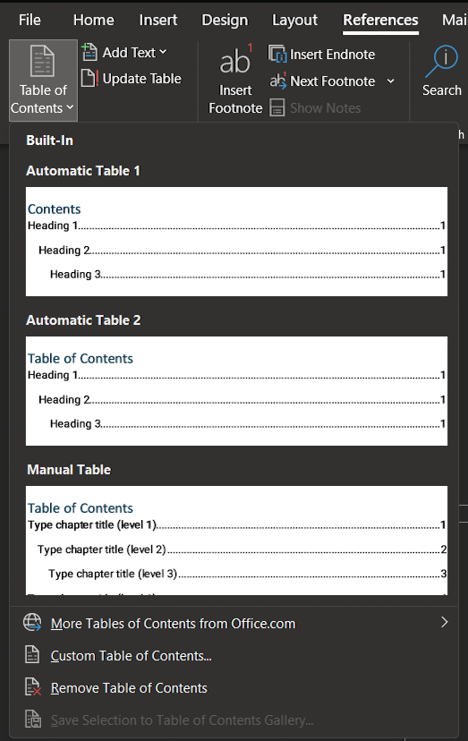Click the Add Text icon
This screenshot has width=468, height=741.
(89, 52)
